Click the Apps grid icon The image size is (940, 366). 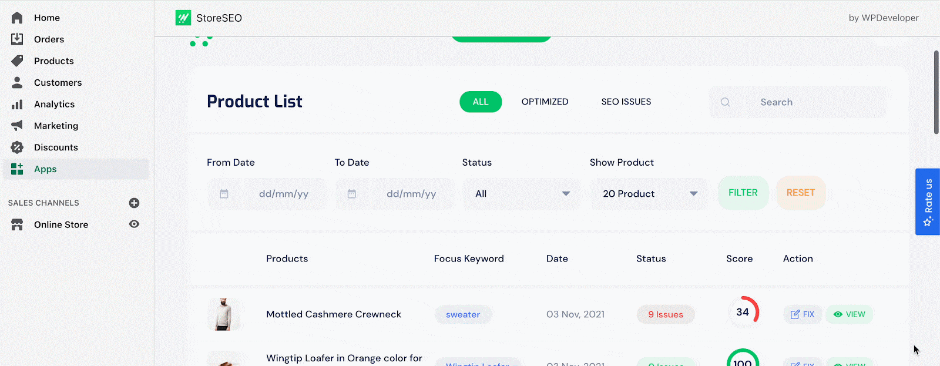(17, 169)
